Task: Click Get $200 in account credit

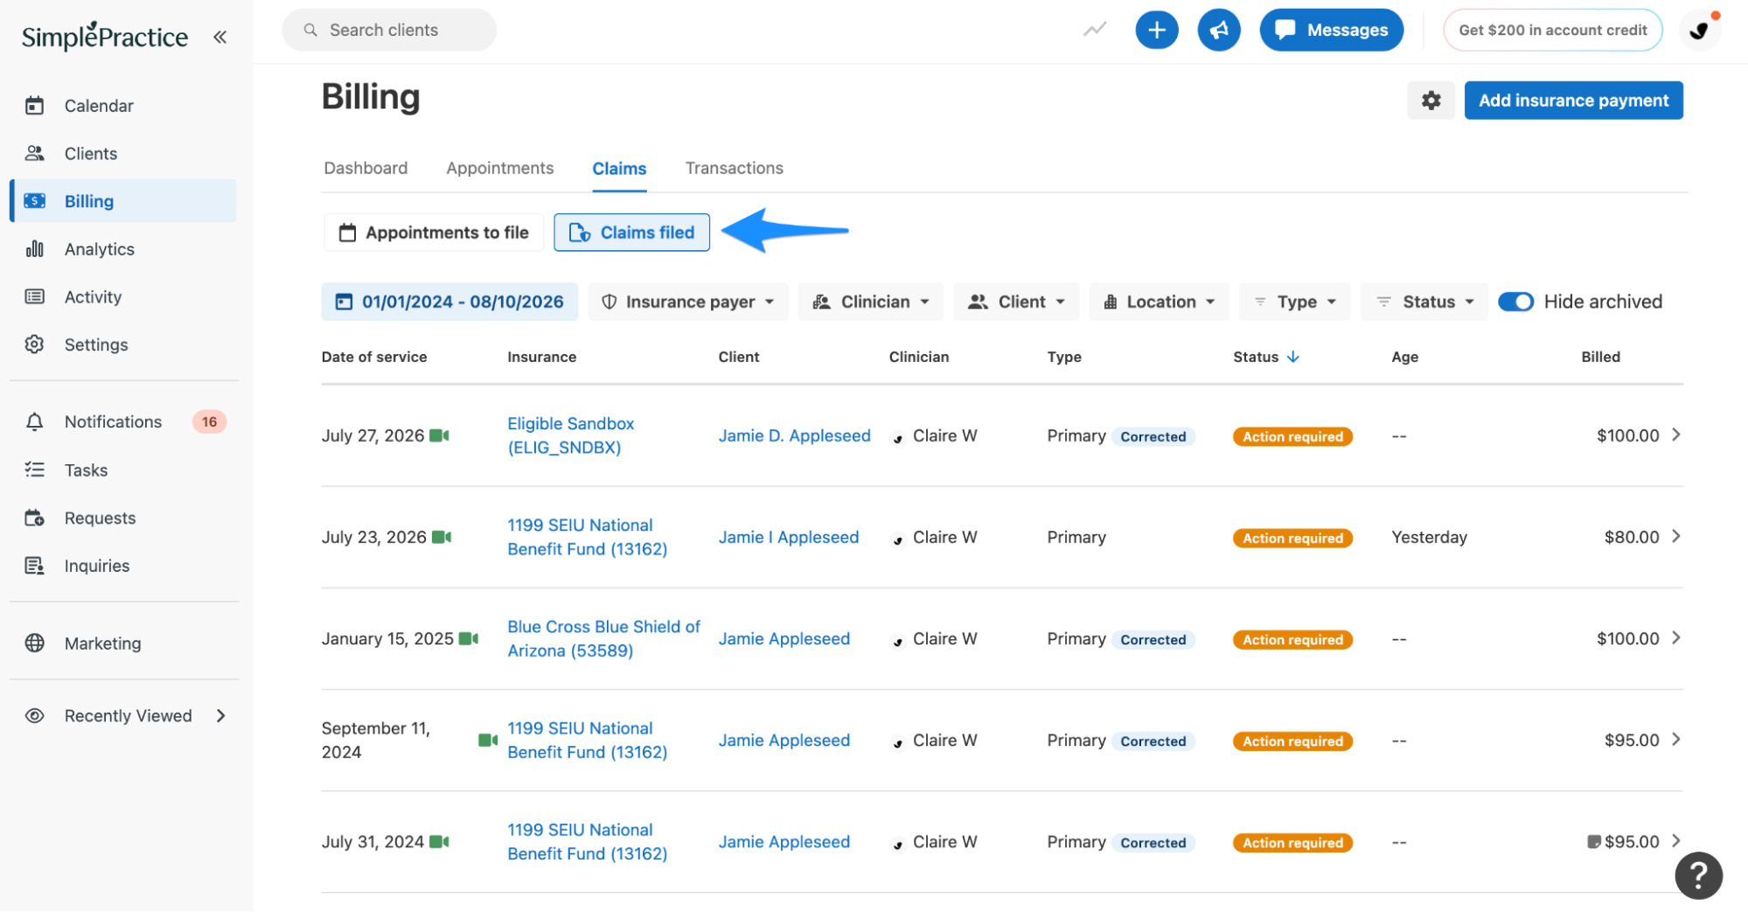Action: click(x=1552, y=30)
